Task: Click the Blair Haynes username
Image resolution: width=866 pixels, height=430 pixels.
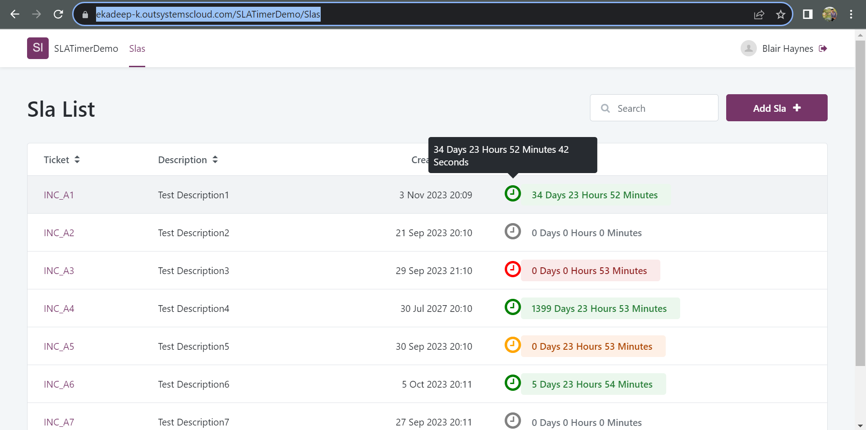Action: (x=788, y=49)
